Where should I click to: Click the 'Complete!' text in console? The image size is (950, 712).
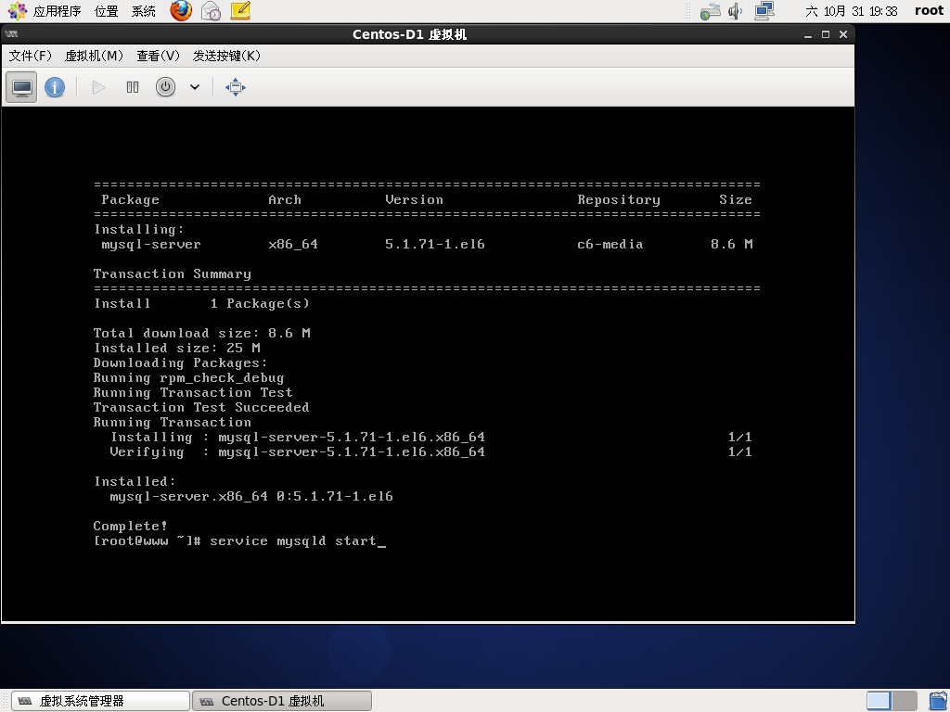tap(130, 526)
